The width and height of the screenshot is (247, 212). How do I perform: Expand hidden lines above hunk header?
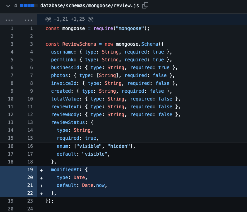[18, 19]
